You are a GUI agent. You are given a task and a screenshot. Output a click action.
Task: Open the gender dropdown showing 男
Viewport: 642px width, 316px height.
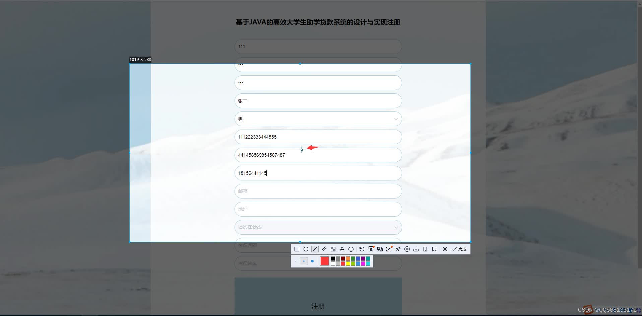coord(318,119)
